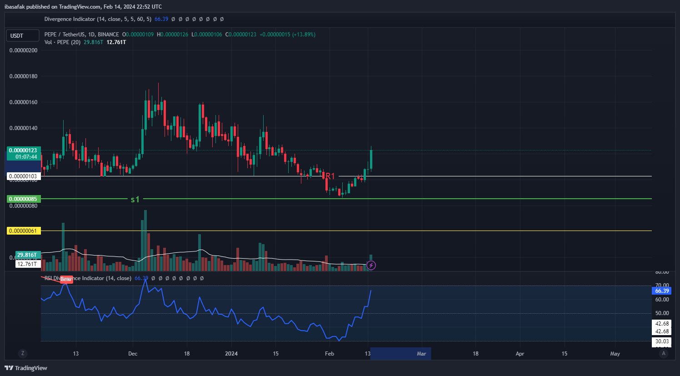
Task: Click the USDT currency button
Action: click(22, 35)
